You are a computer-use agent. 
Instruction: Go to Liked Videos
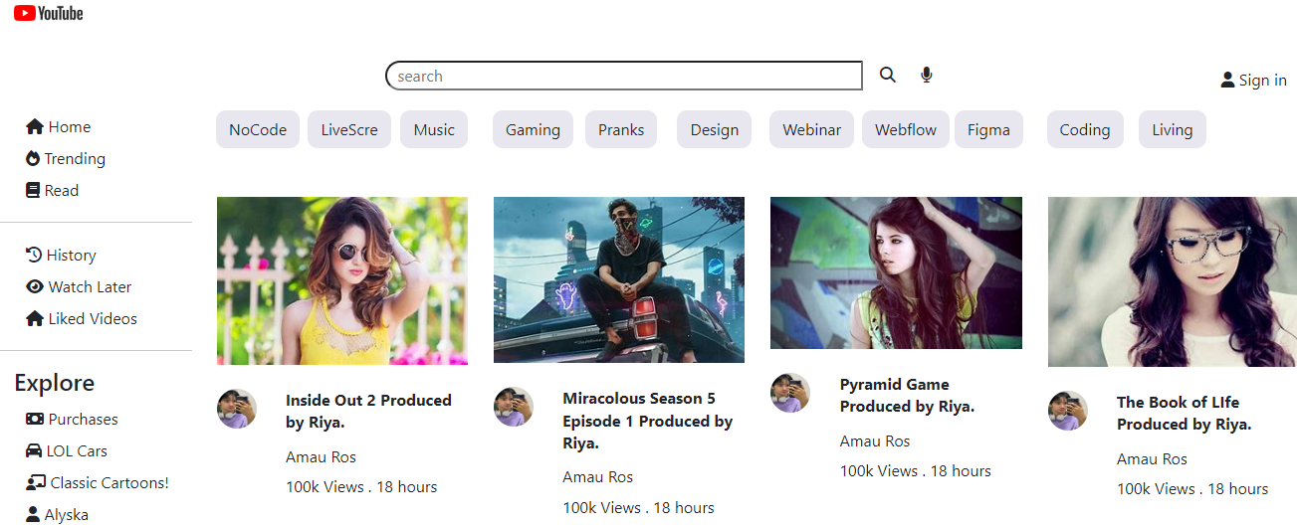82,319
